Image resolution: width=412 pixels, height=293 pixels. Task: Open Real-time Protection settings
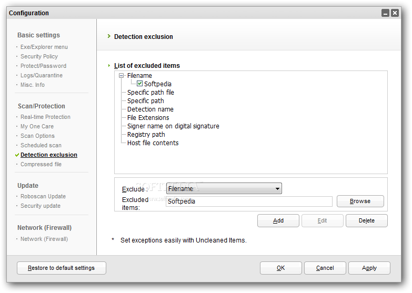point(45,117)
